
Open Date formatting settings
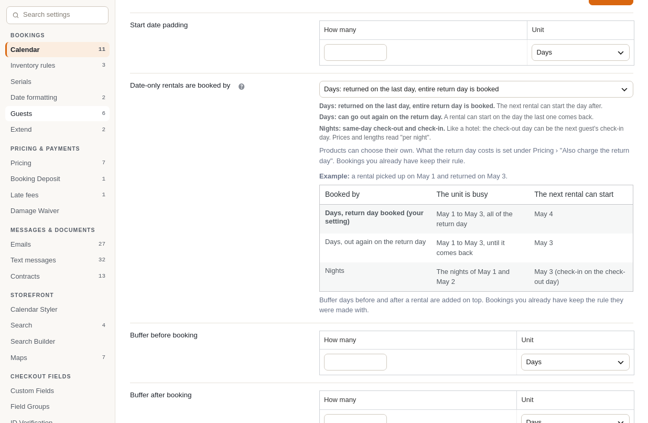point(58,97)
